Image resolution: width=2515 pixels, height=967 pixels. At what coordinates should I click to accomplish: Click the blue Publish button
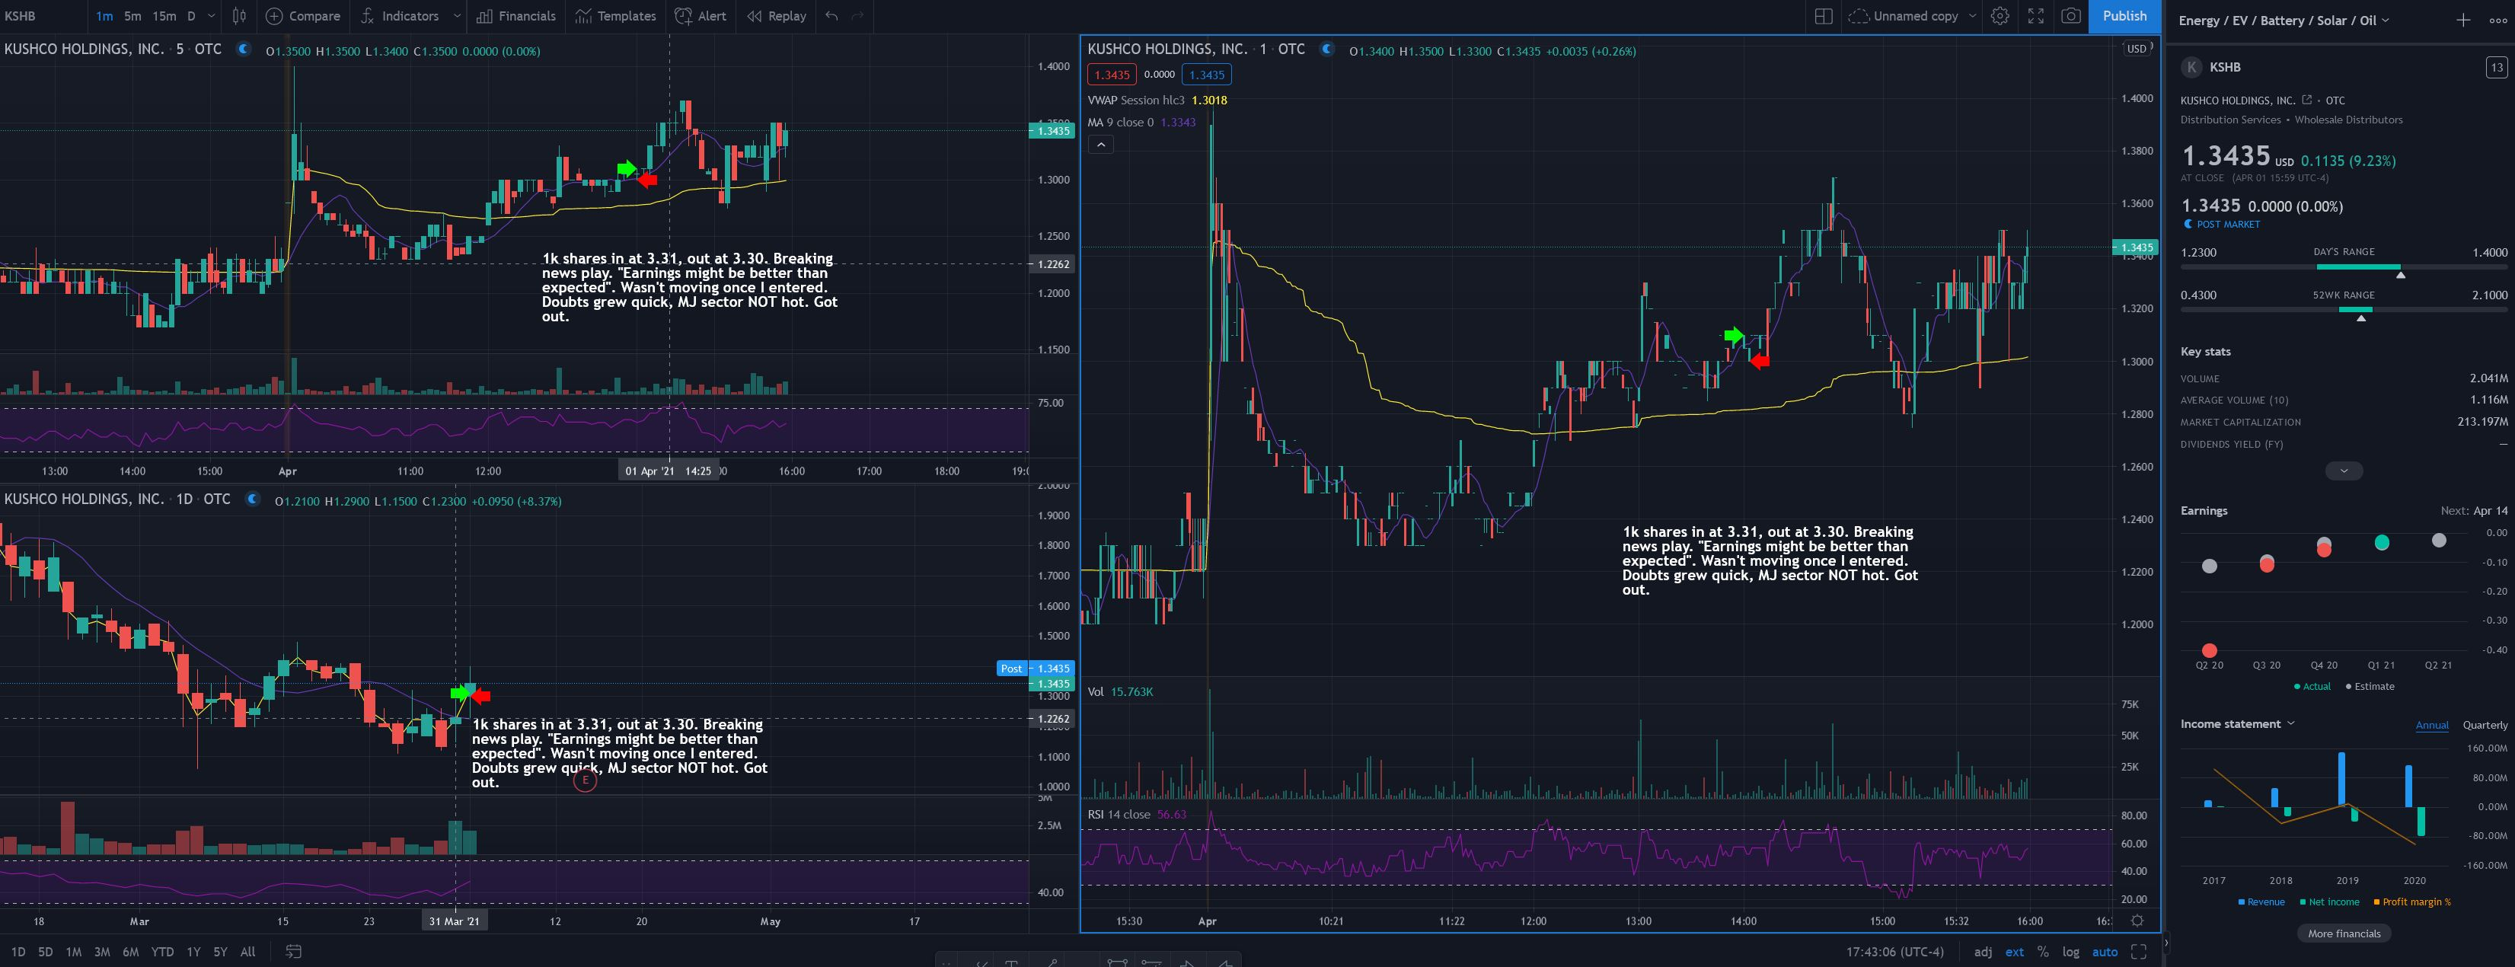[2124, 16]
